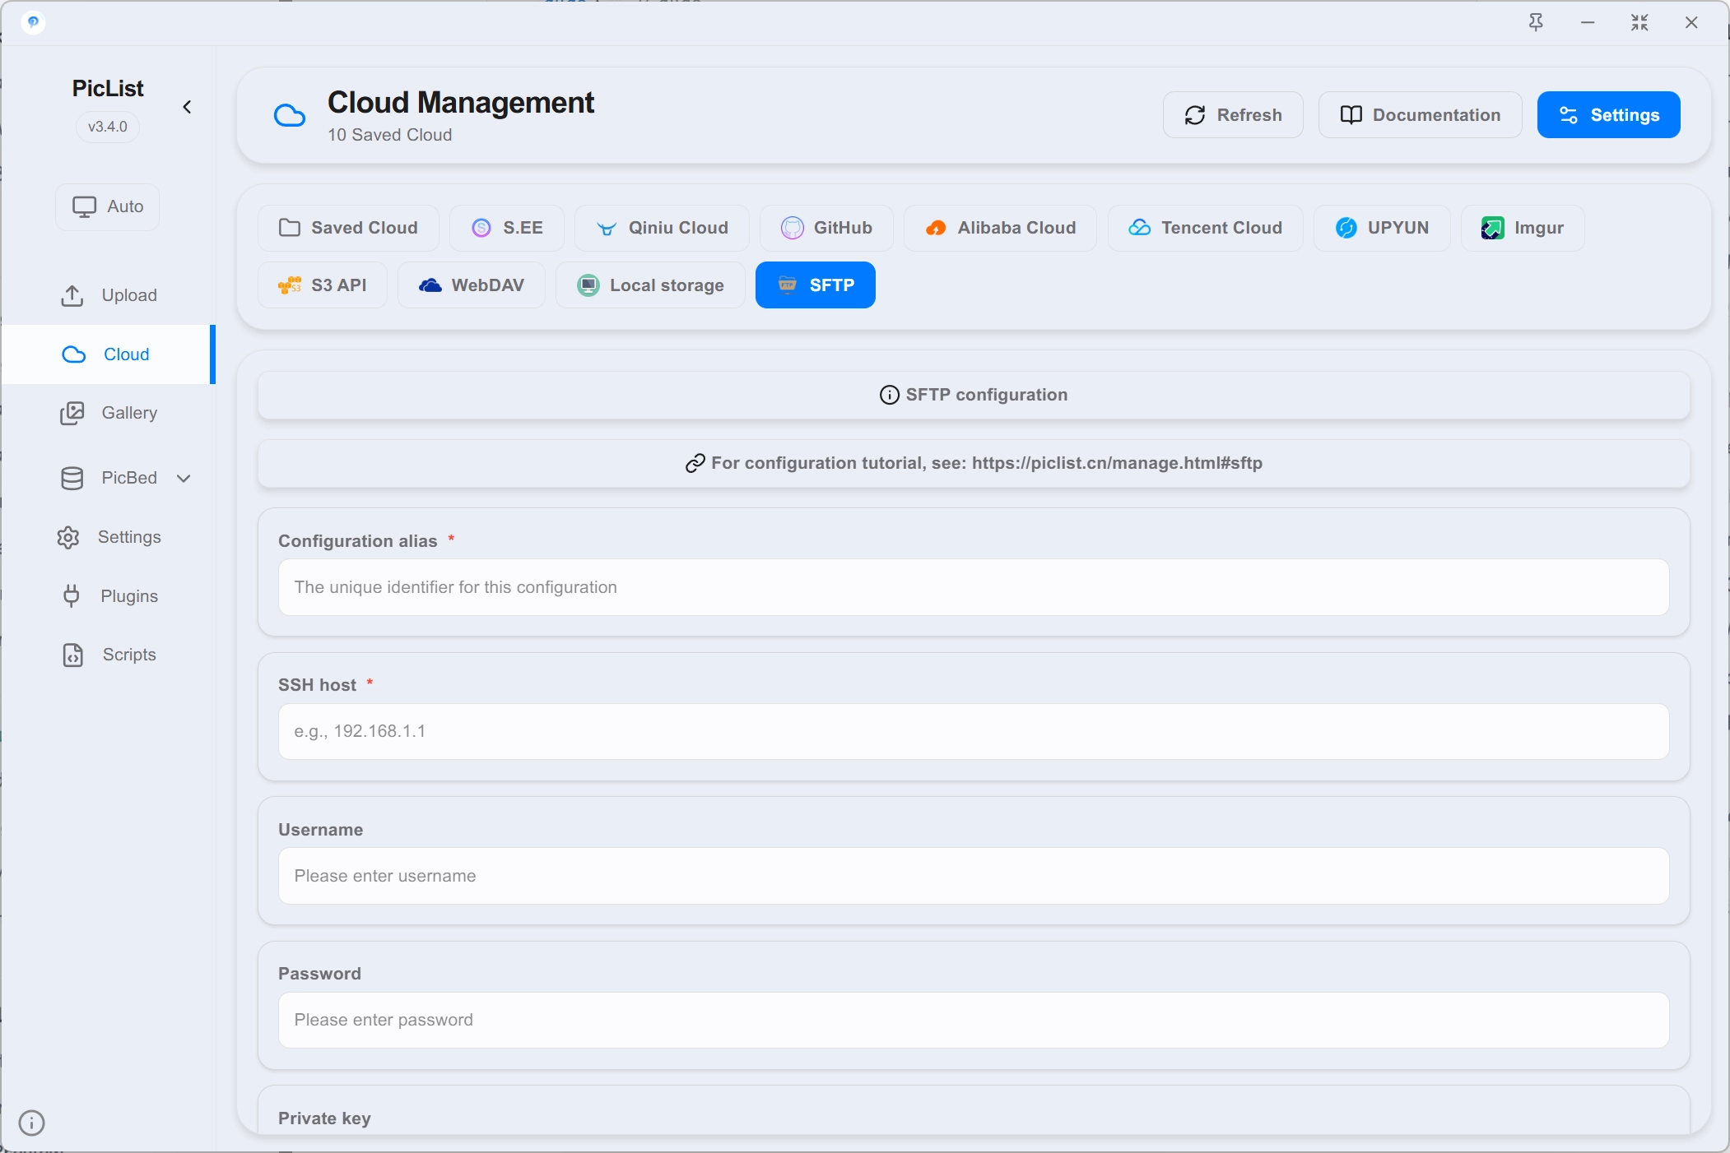
Task: Switch to the Saved Cloud tab
Action: pyautogui.click(x=348, y=228)
